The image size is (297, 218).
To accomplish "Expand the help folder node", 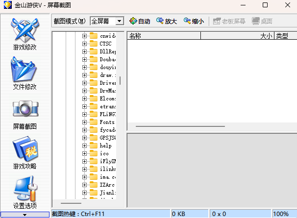I will pyautogui.click(x=84, y=145).
